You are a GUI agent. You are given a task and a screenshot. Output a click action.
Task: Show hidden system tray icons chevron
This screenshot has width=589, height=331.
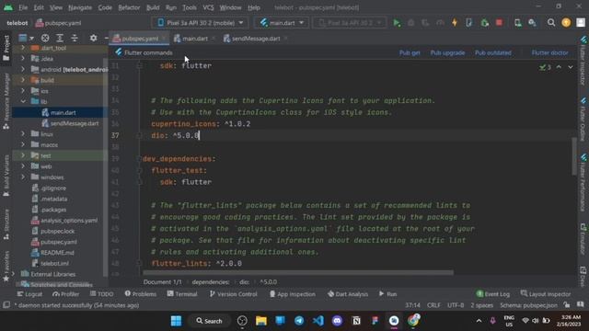tap(479, 321)
